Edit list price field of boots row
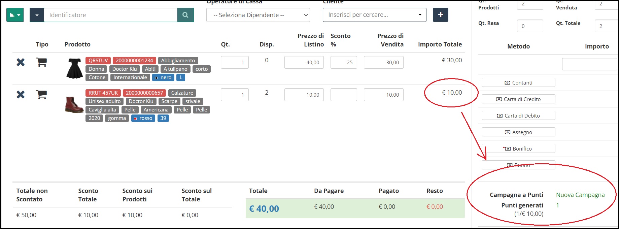 (304, 95)
